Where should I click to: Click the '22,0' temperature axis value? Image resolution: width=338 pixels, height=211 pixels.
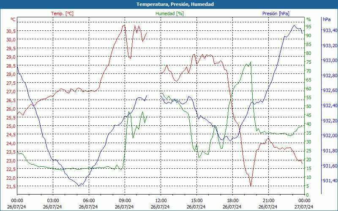coord(11,178)
